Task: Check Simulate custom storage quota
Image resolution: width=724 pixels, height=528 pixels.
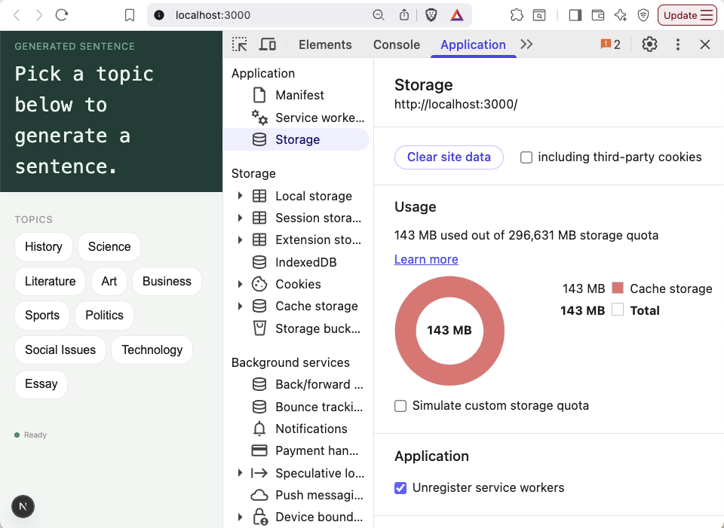Action: (x=400, y=406)
